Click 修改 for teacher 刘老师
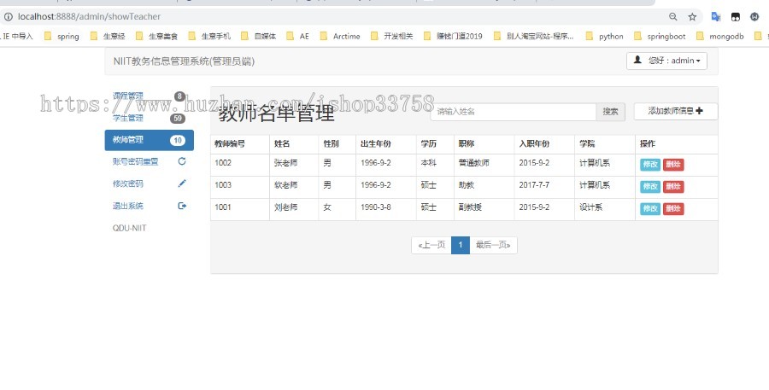The height and width of the screenshot is (390, 769). point(650,209)
